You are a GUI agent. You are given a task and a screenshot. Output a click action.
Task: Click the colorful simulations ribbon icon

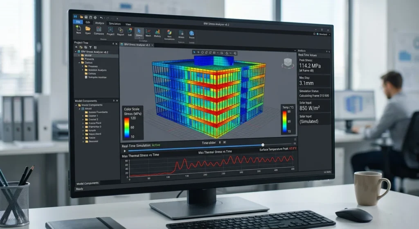point(169,32)
